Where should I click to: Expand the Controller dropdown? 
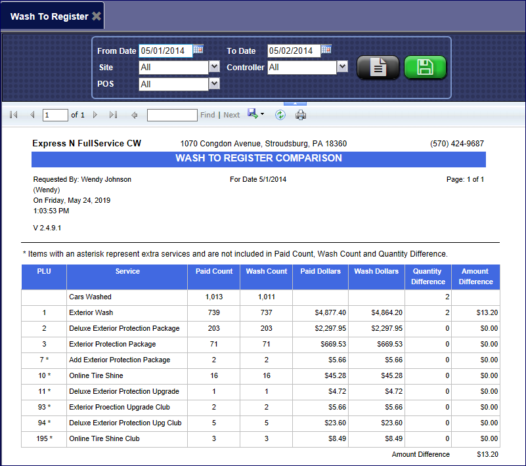click(342, 67)
